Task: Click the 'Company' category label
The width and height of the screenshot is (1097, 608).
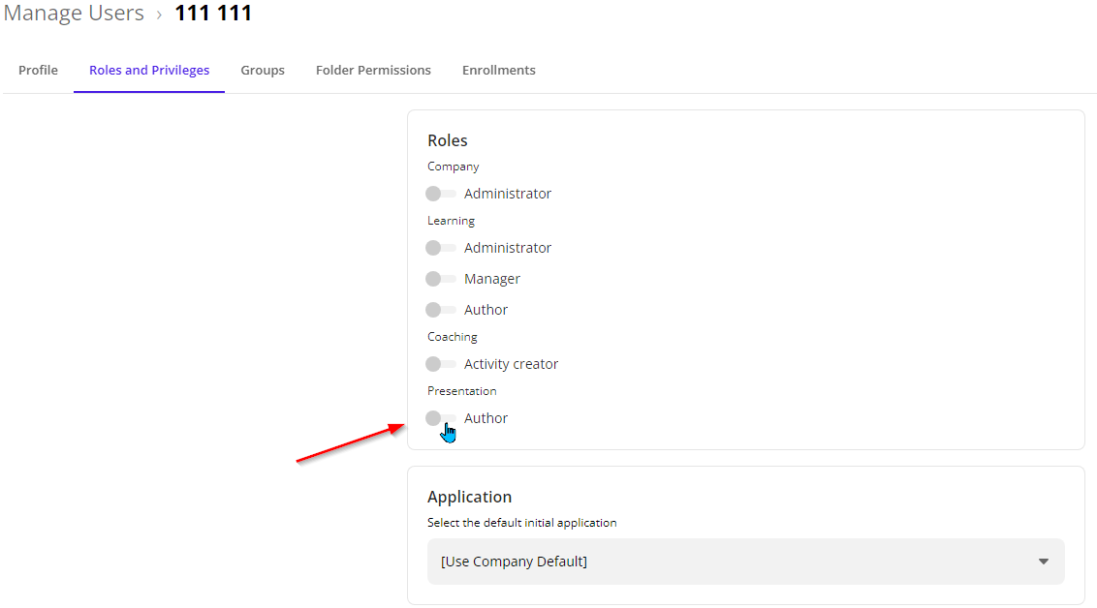Action: coord(453,167)
